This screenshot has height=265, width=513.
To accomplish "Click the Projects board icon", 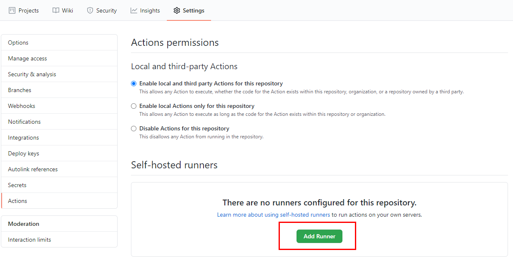I will (12, 10).
